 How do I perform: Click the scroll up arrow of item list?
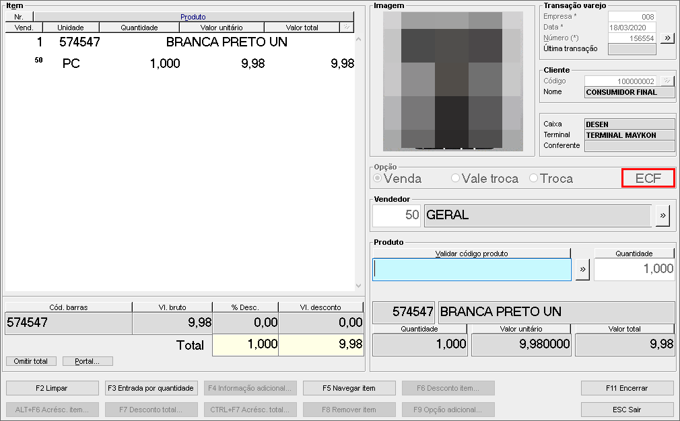(x=359, y=40)
